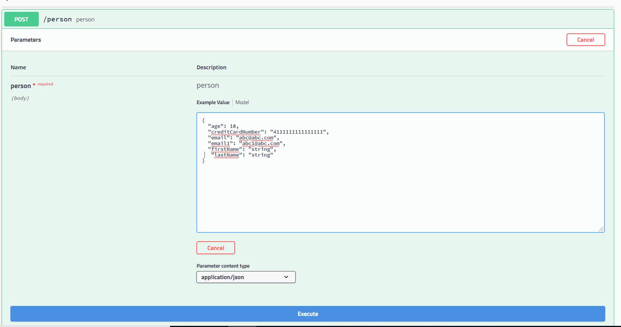This screenshot has height=327, width=621.
Task: Click the creditCardNumber value in the JSON
Action: pyautogui.click(x=298, y=132)
